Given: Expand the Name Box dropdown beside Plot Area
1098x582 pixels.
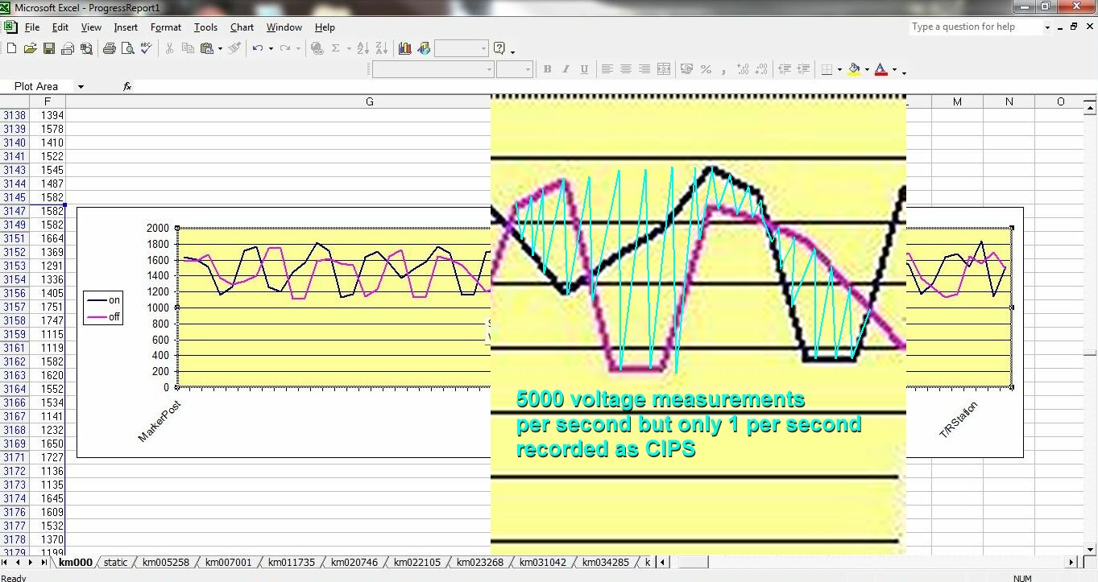Looking at the screenshot, I should click(81, 86).
